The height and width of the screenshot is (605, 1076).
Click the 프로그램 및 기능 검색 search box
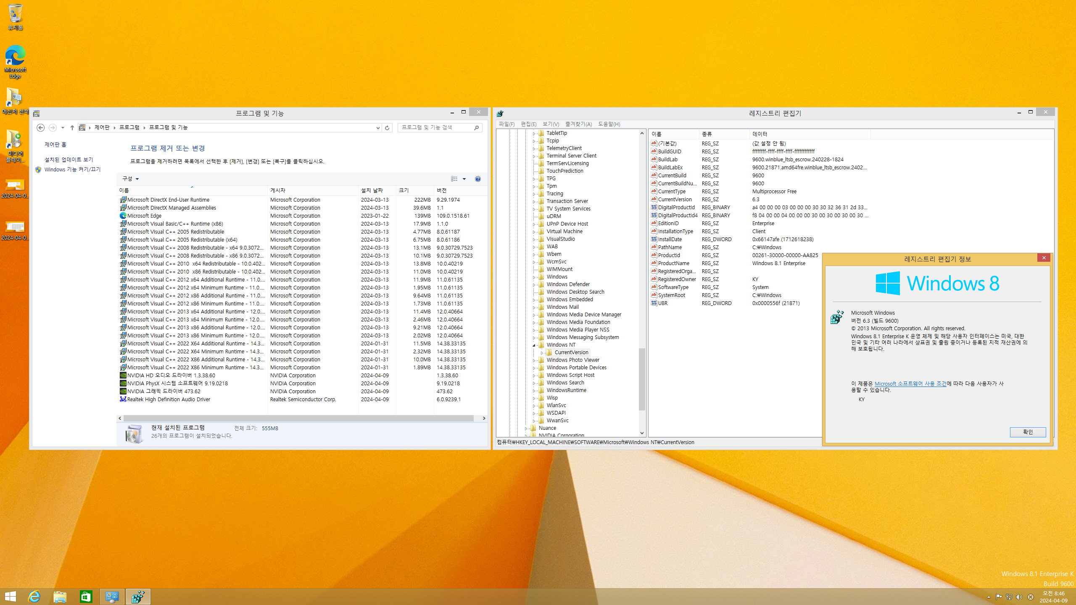(435, 128)
